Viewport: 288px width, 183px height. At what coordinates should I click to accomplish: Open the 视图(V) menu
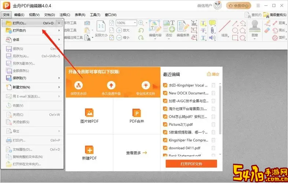(x=34, y=15)
